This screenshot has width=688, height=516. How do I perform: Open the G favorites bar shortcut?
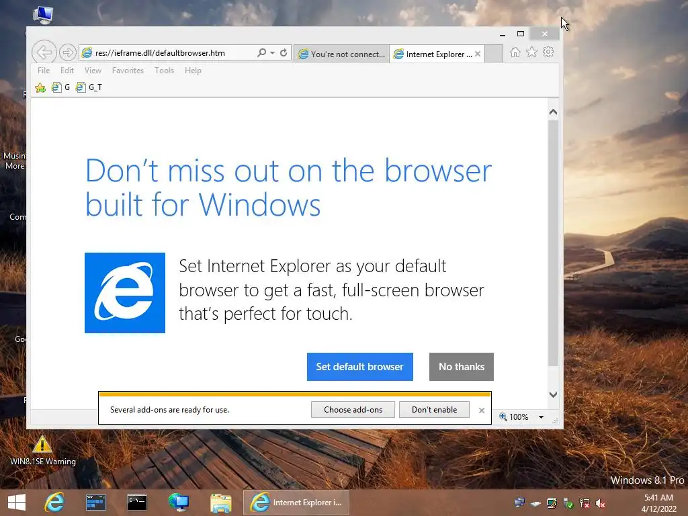[x=61, y=87]
